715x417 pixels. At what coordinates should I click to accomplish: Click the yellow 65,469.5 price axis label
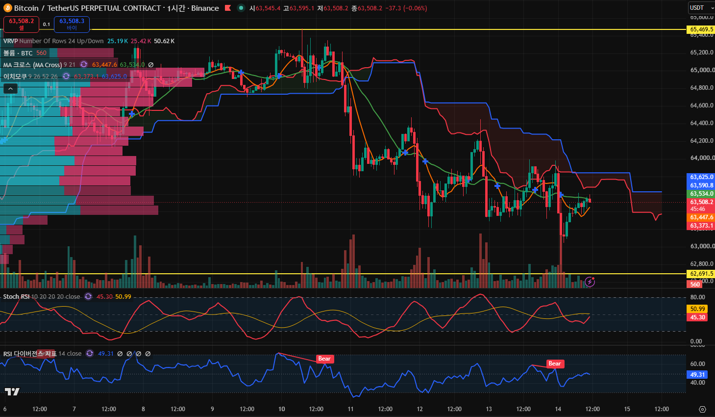(701, 29)
